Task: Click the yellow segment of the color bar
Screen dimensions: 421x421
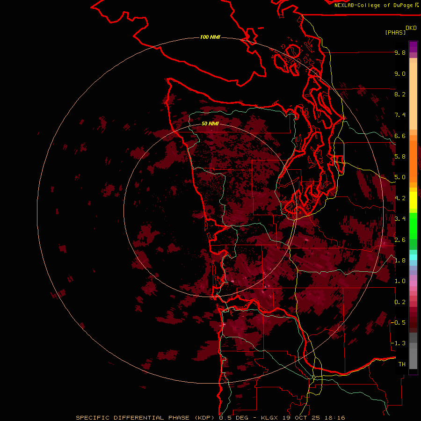Action: click(413, 200)
